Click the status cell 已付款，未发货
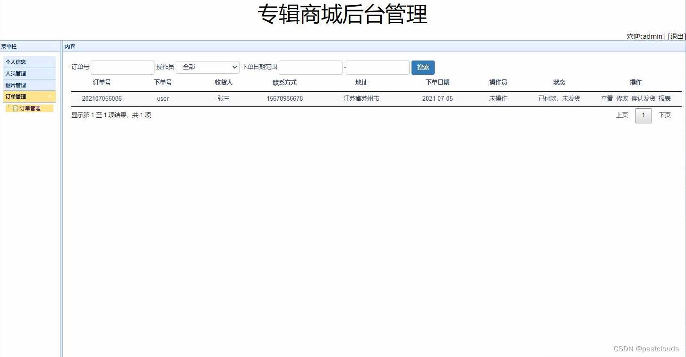This screenshot has height=357, width=686. coord(559,99)
